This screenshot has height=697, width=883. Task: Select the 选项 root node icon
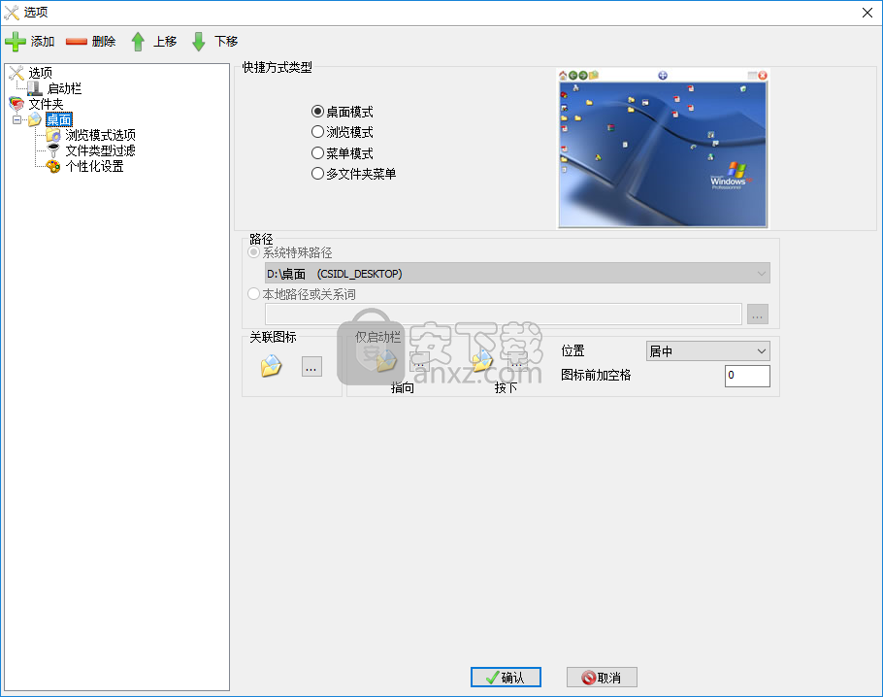[16, 73]
